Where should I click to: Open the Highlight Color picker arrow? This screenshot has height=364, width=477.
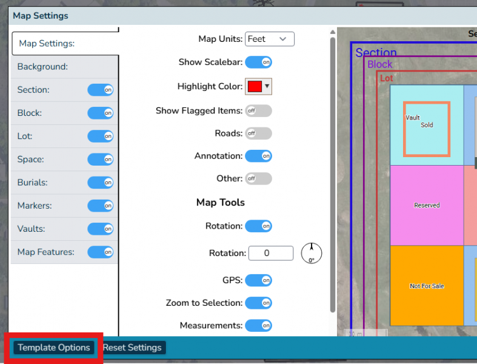pos(267,86)
